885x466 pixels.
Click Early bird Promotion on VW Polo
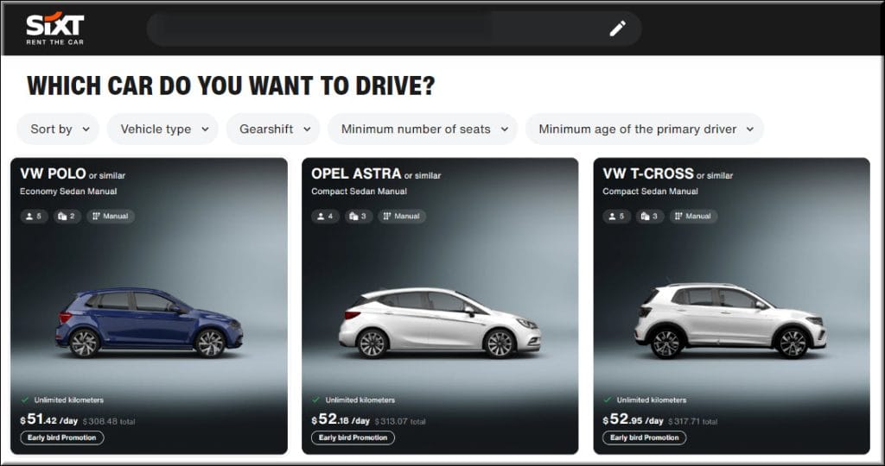tap(62, 438)
